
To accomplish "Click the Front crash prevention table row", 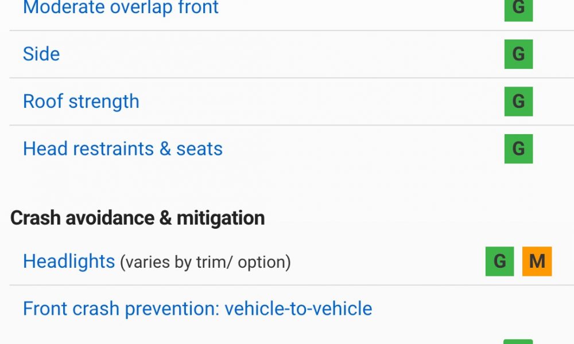I will coord(292,315).
